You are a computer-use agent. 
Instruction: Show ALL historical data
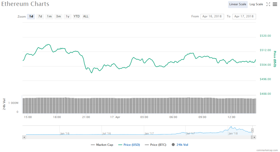coord(86,16)
